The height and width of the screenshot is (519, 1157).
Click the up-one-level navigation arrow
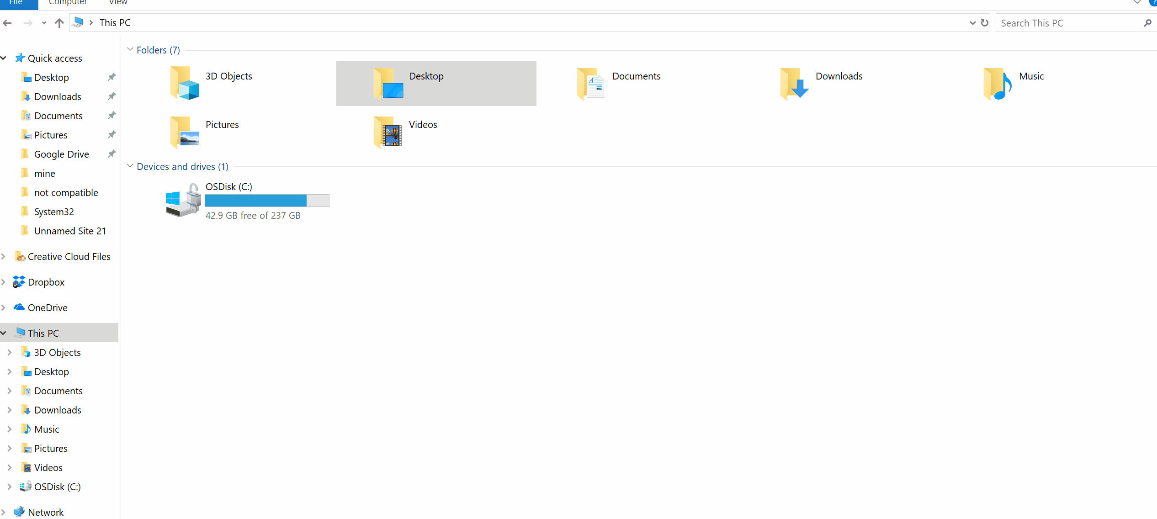click(x=59, y=22)
